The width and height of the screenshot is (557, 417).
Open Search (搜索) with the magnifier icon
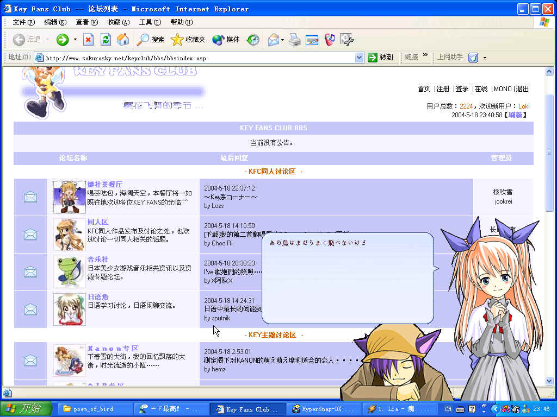(x=151, y=39)
